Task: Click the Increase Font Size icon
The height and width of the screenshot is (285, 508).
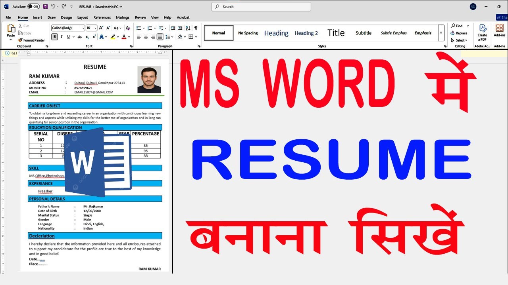Action: tap(101, 28)
